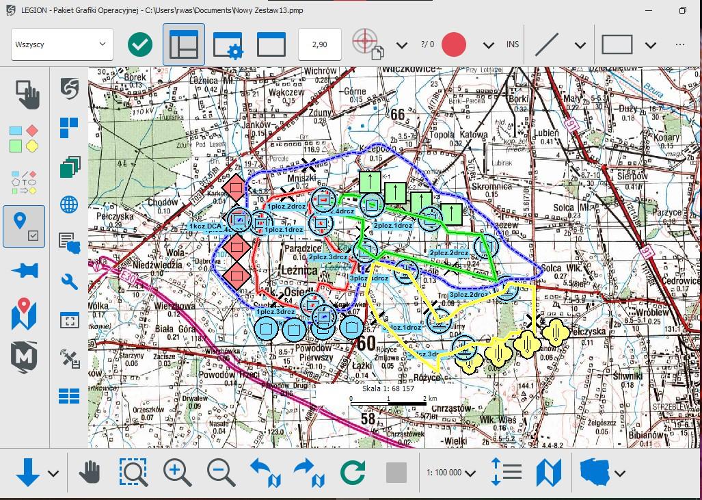Toggle the side panel layout view
Viewport: 702px width, 500px height.
coord(183,45)
